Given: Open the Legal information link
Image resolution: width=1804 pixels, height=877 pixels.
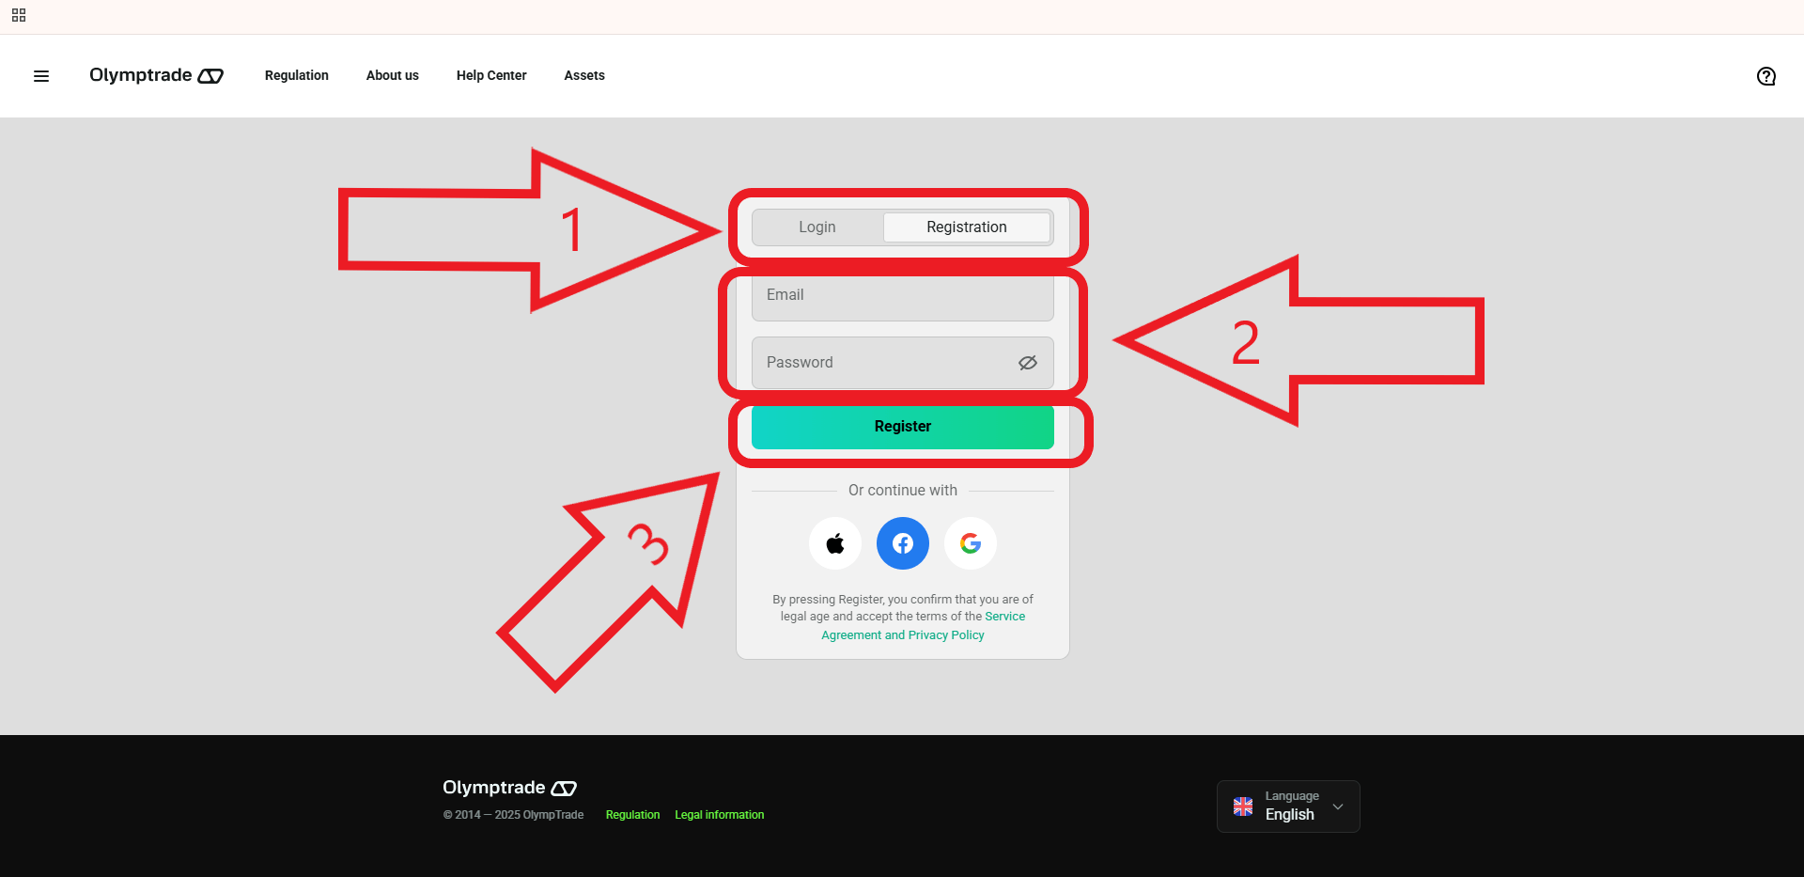Looking at the screenshot, I should pos(720,815).
